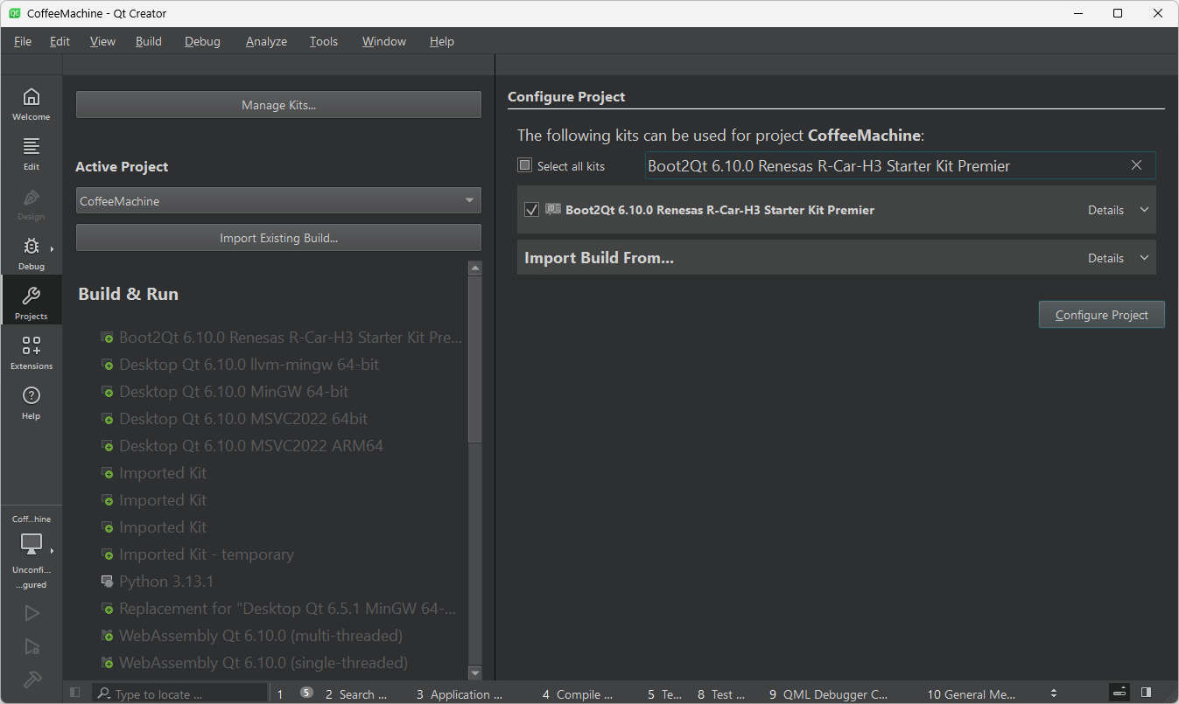
Task: Open the Build menu
Action: pyautogui.click(x=148, y=41)
